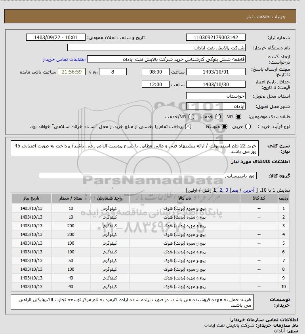Click the نام کالا column header
The image size is (305, 334).
tap(185, 198)
